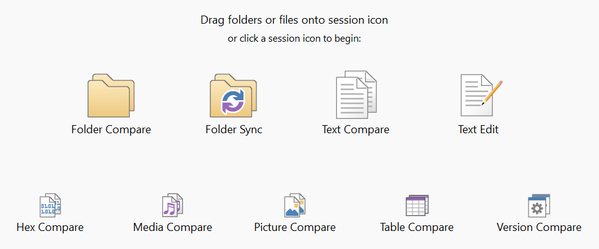This screenshot has width=599, height=249.
Task: Click the "Hex Compare" text label
Action: 50,227
